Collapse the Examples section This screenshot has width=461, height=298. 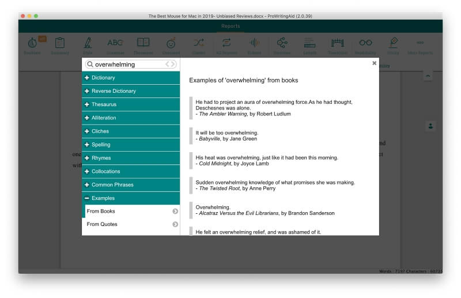pos(131,198)
